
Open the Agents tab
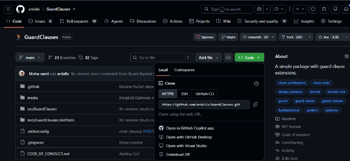[114, 21]
